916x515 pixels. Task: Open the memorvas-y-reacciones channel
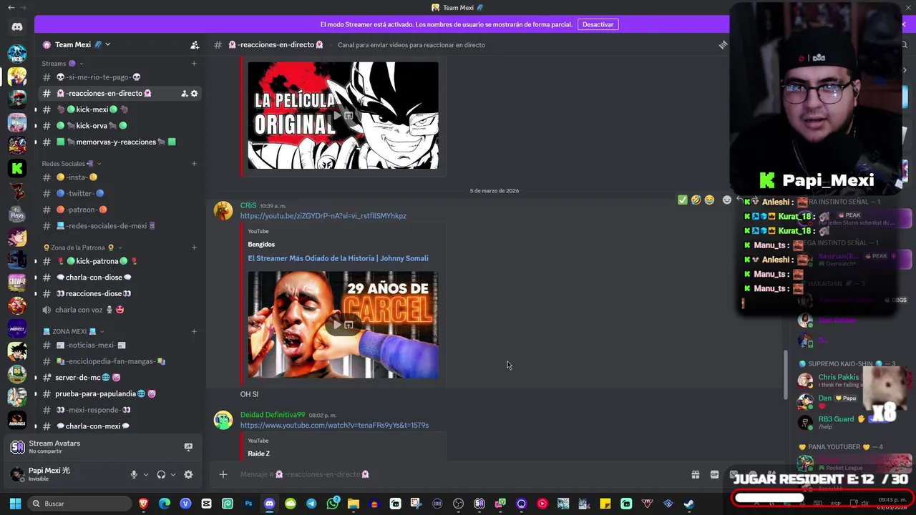pyautogui.click(x=120, y=142)
